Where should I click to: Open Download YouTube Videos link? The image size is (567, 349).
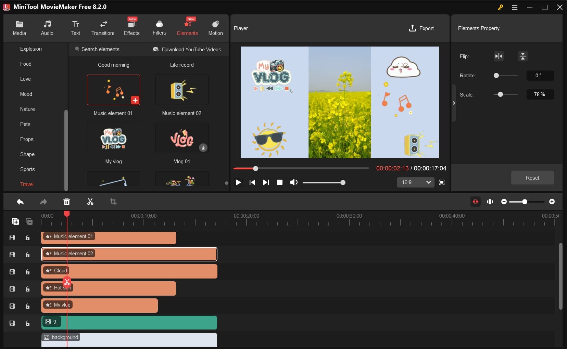[187, 50]
